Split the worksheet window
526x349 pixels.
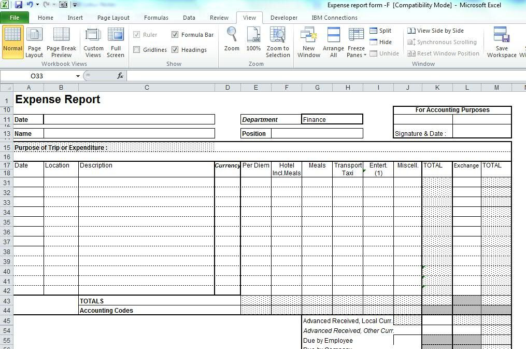point(380,31)
